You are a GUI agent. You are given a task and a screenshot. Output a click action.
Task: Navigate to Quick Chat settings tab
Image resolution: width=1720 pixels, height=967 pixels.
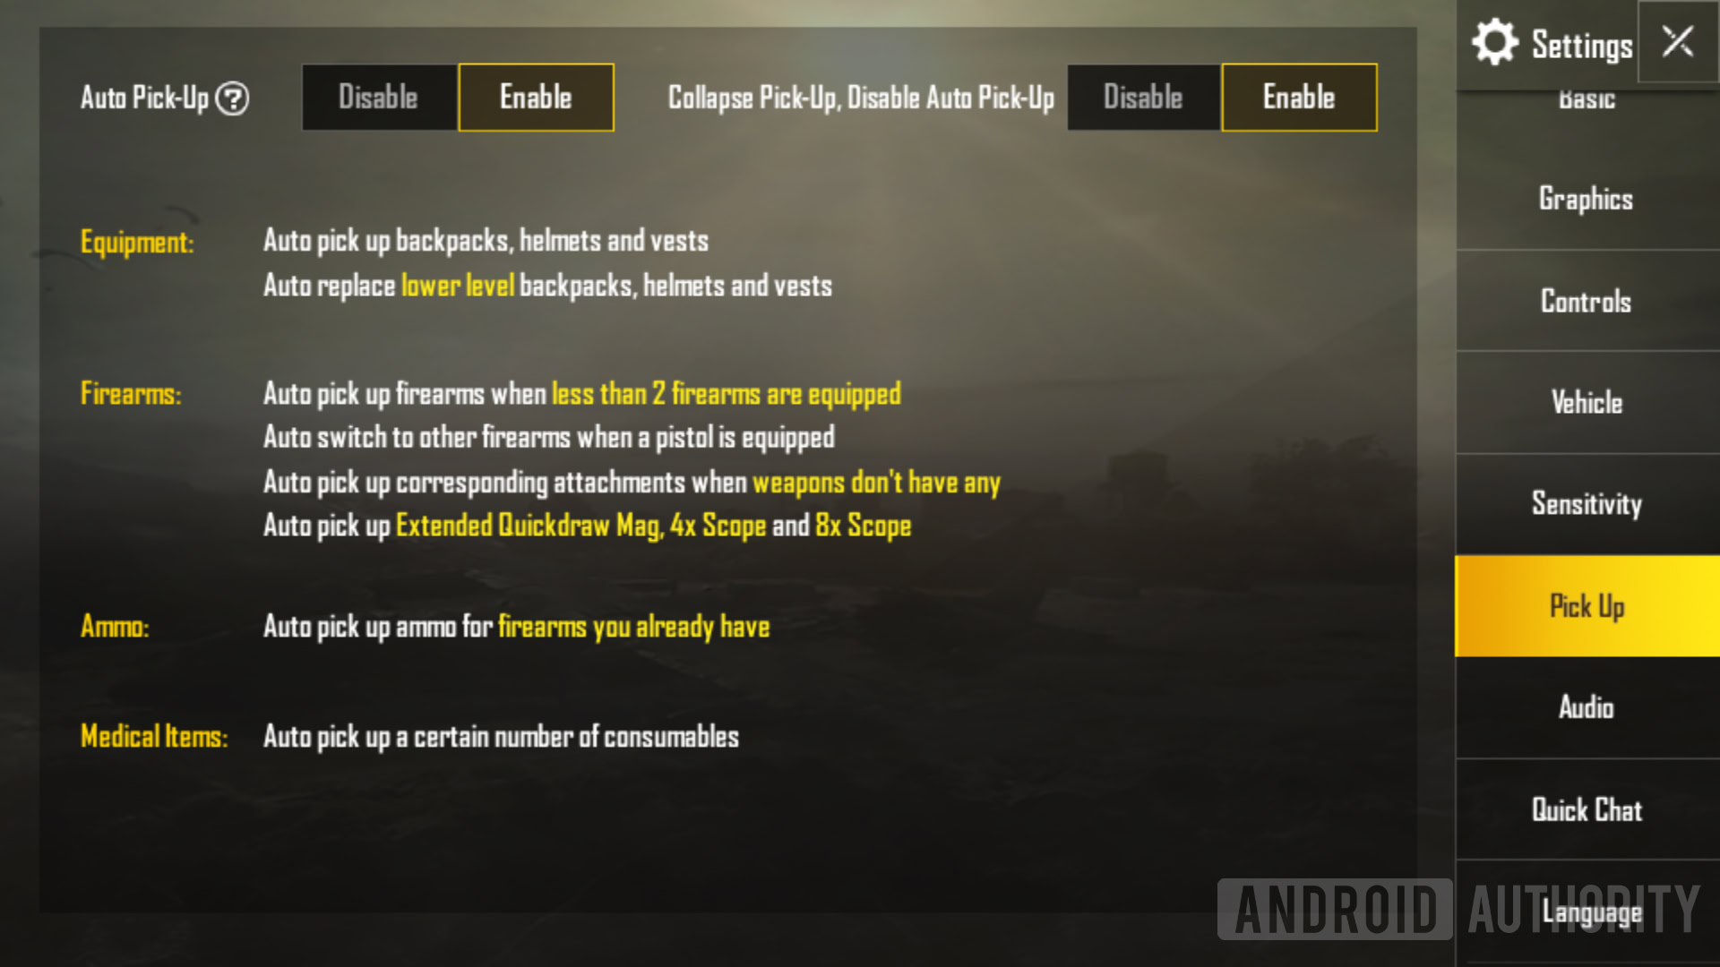coord(1587,809)
